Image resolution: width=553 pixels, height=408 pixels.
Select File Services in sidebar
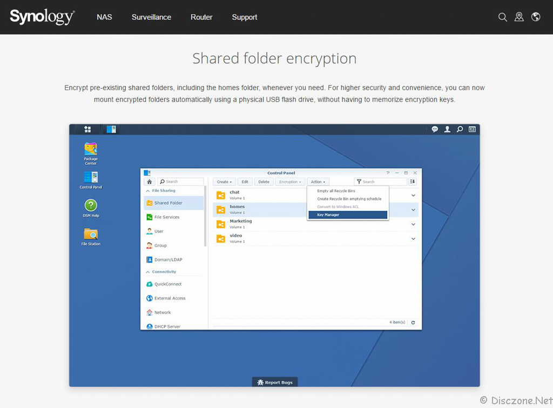point(174,217)
